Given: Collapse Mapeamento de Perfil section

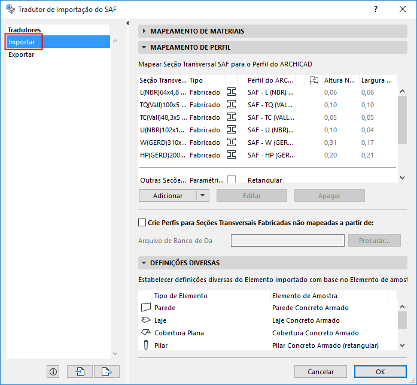Looking at the screenshot, I should click(144, 47).
